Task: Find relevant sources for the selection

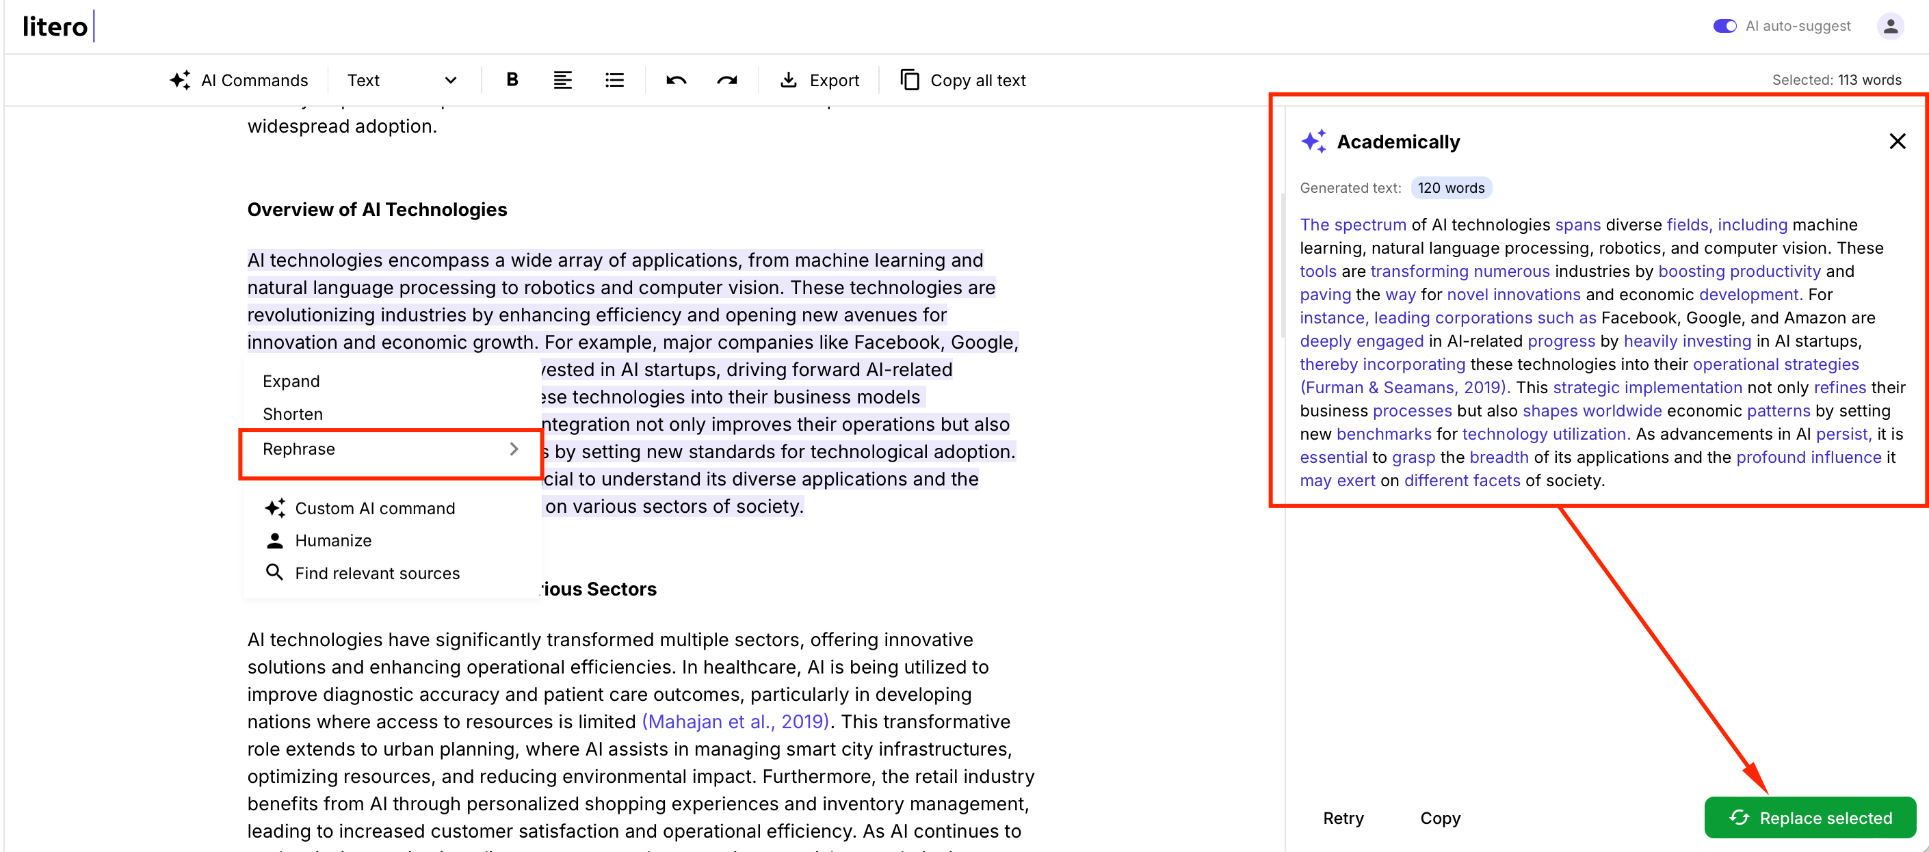Action: [x=377, y=573]
